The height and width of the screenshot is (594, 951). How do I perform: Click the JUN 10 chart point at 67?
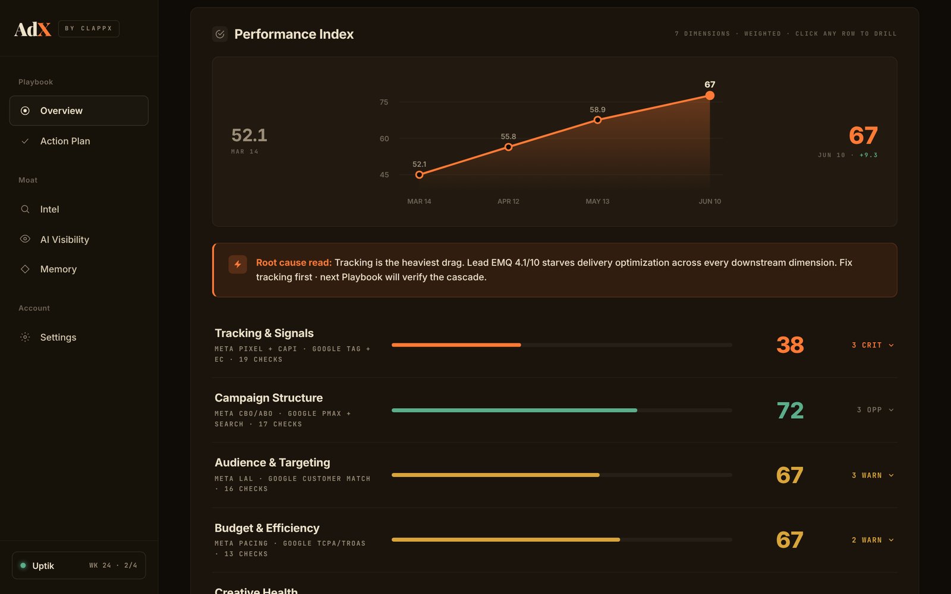(x=710, y=96)
